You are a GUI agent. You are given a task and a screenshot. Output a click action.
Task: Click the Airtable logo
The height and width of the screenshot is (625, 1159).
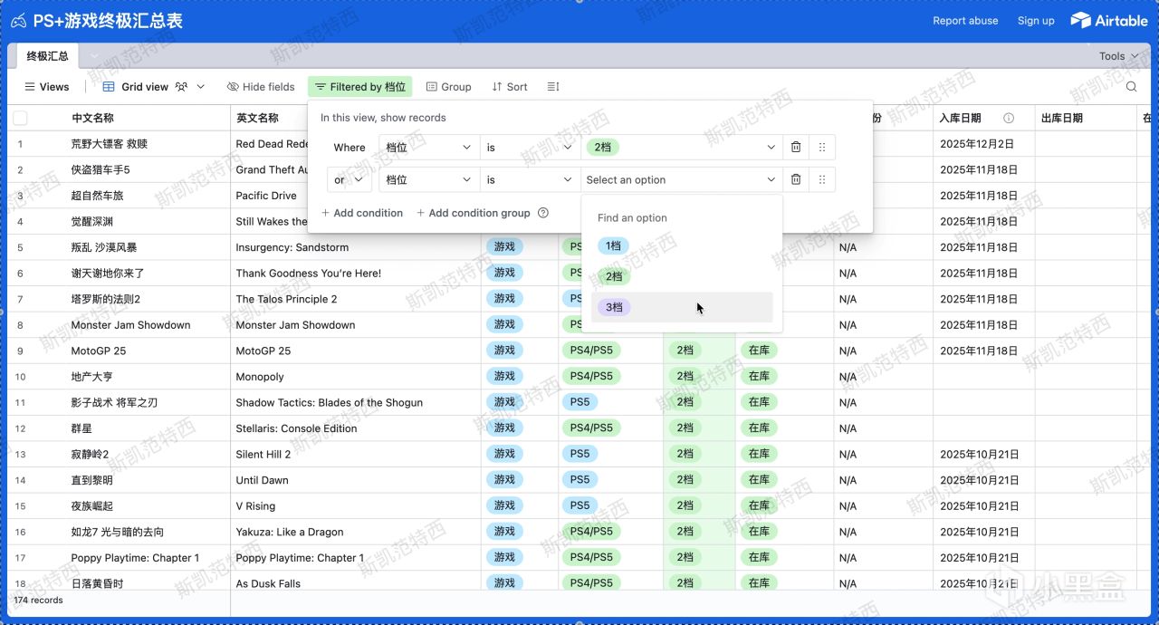(1109, 20)
